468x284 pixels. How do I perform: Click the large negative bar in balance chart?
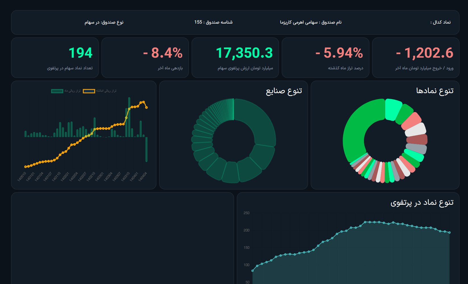146,149
